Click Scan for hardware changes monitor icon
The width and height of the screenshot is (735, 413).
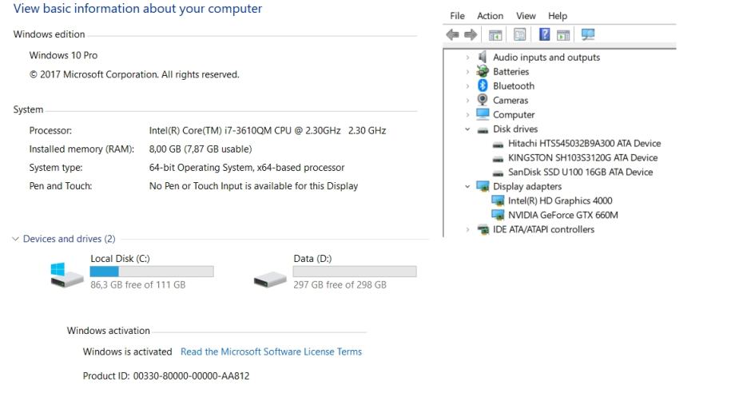click(x=588, y=34)
